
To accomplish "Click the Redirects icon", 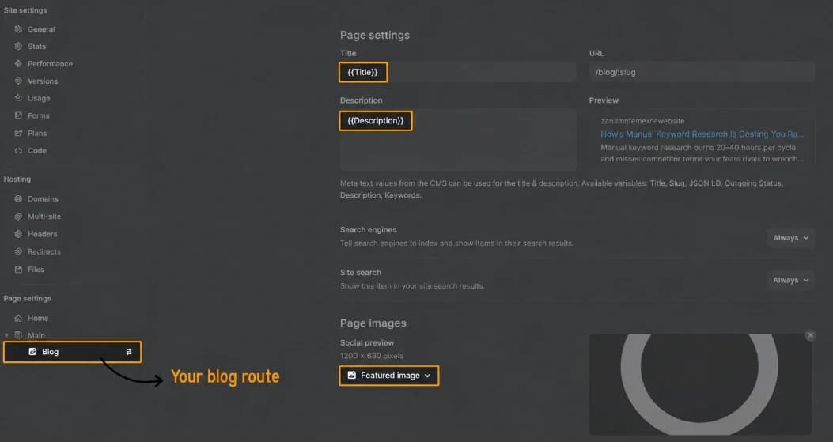I will point(19,251).
